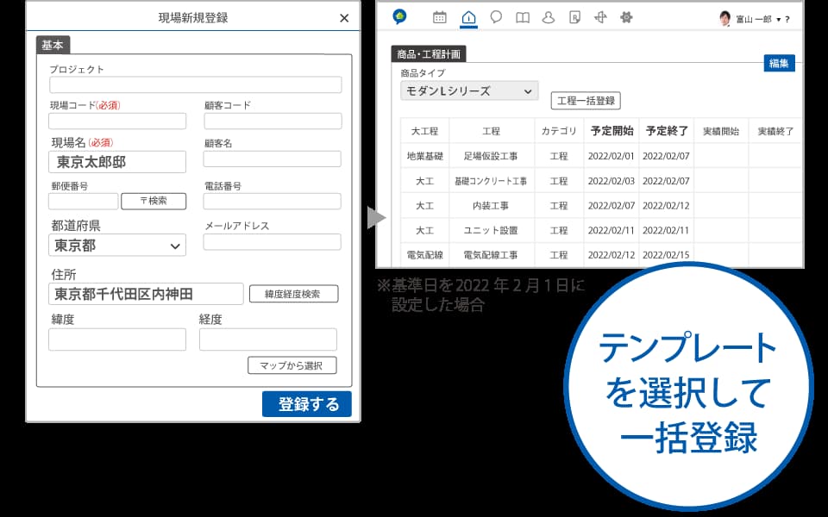Click the 電気配線工事 cell

(x=491, y=255)
